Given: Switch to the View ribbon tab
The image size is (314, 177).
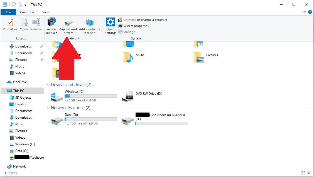Looking at the screenshot, I should coord(46,12).
